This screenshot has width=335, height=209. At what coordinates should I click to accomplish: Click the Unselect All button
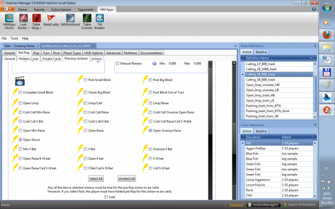(x=127, y=178)
